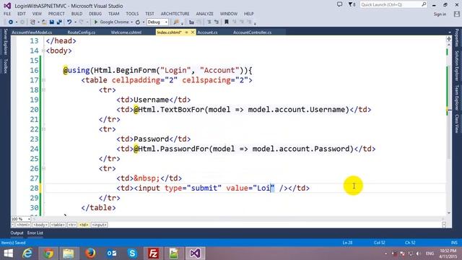The height and width of the screenshot is (260, 462).
Task: Open the Server Explorer side panel
Action: click(5, 42)
